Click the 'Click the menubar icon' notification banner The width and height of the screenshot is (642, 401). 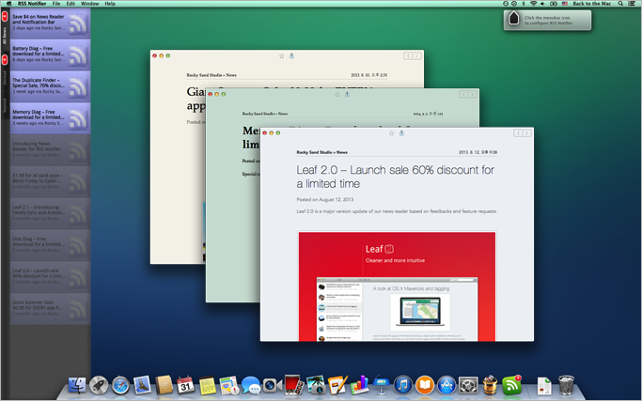[547, 20]
